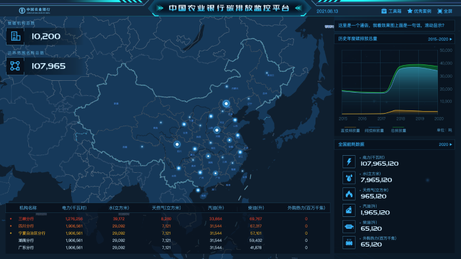Screen dimensions: 461x259
Task: Click the 柴油(升) column header
Action: 256,208
